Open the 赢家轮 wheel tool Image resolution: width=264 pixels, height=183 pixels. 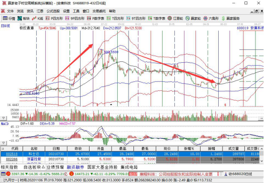click(x=193, y=18)
